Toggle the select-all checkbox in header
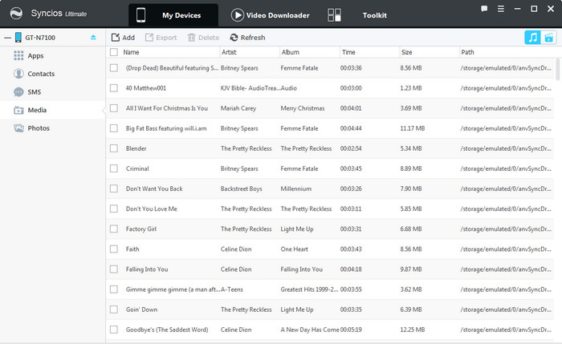 coord(114,52)
